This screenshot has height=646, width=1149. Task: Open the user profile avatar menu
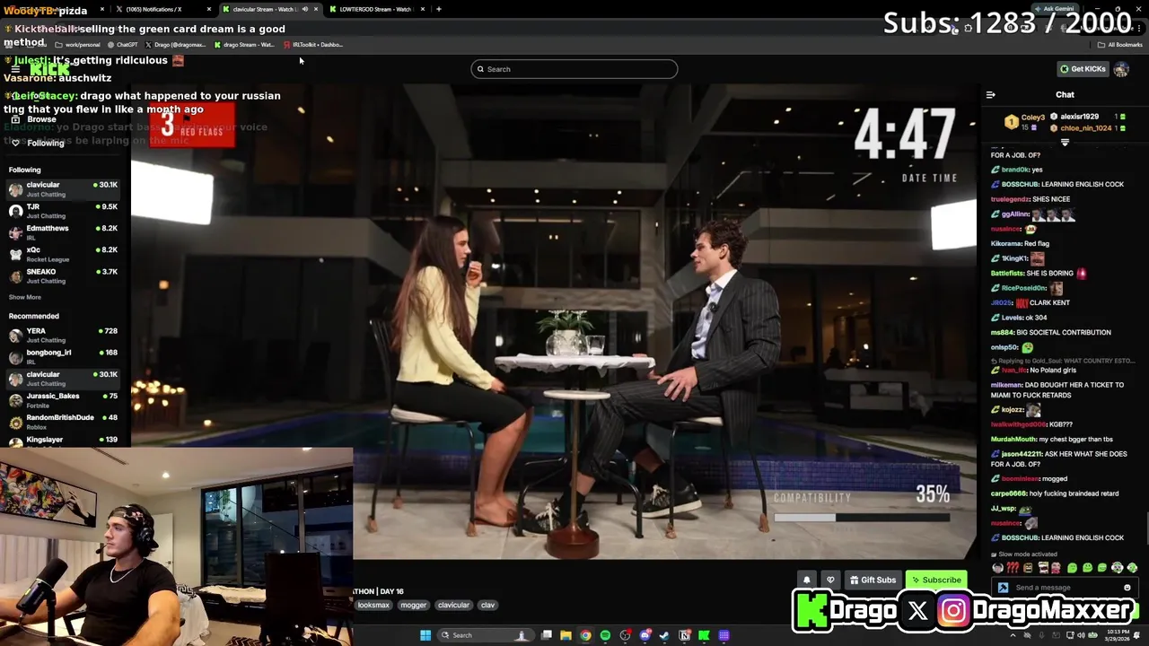pyautogui.click(x=1121, y=69)
